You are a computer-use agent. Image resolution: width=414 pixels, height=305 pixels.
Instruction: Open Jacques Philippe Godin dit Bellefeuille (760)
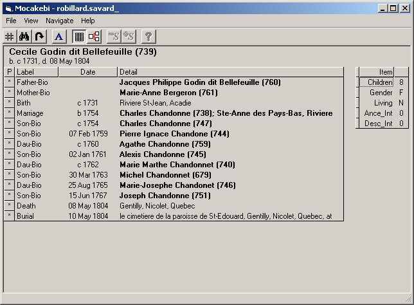click(x=200, y=82)
